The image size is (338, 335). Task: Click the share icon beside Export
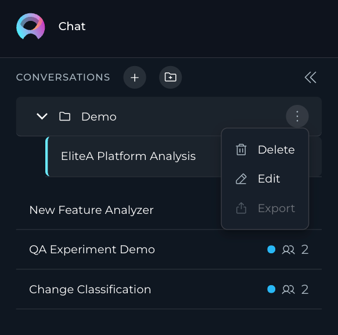tap(241, 208)
